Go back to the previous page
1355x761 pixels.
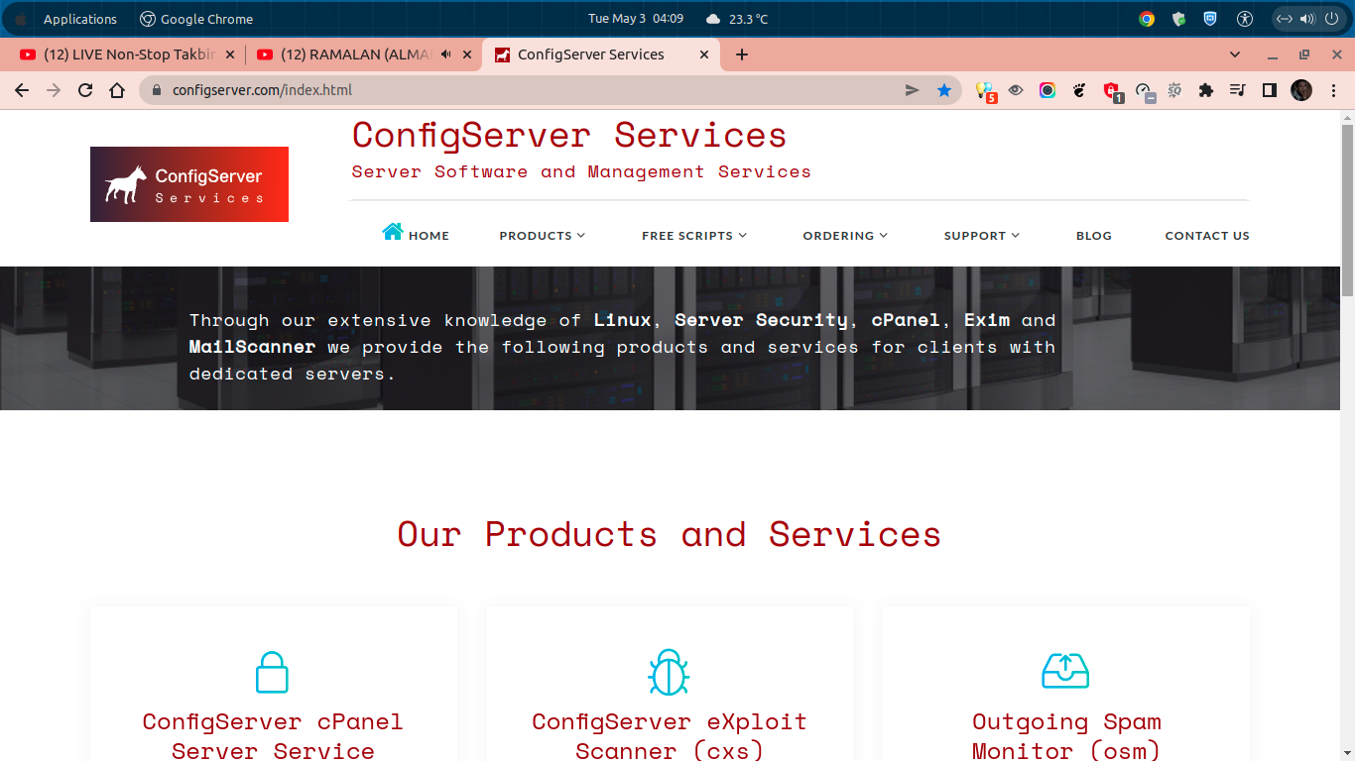[22, 90]
